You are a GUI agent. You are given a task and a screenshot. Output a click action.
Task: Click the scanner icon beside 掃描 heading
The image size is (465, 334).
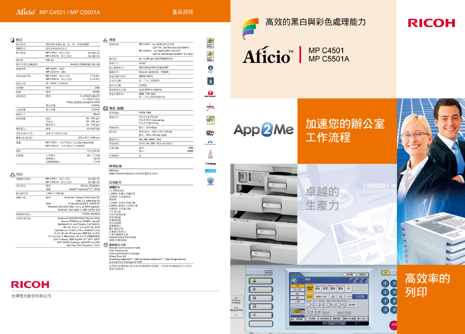[x=105, y=41]
